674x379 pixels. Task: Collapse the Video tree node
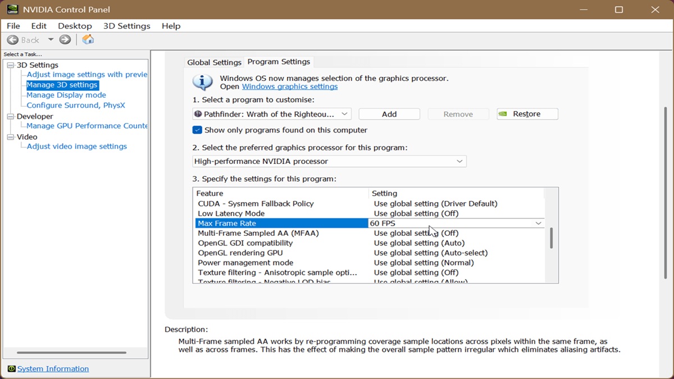point(10,137)
